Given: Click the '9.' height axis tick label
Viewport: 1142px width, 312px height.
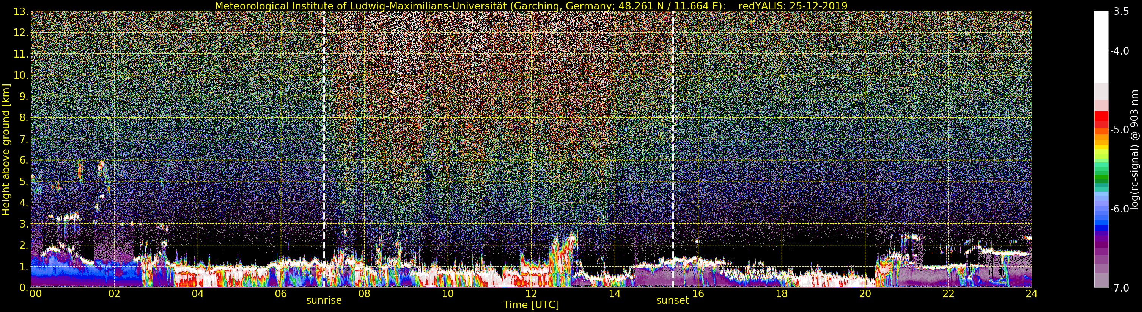Looking at the screenshot, I should [24, 97].
